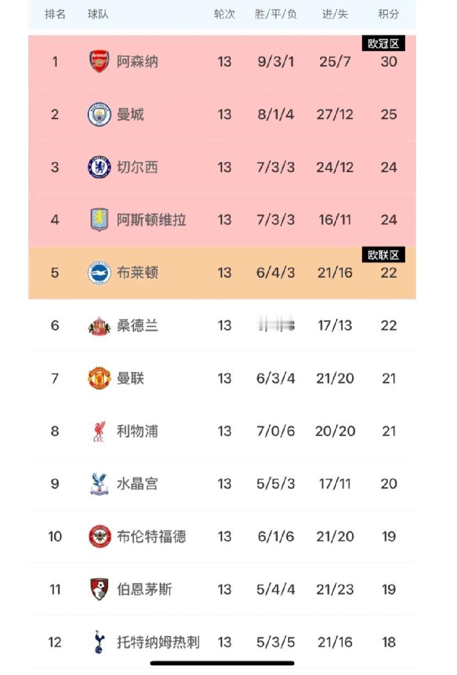Select the 胜/平/负 column header
The image size is (457, 675).
coord(276,14)
